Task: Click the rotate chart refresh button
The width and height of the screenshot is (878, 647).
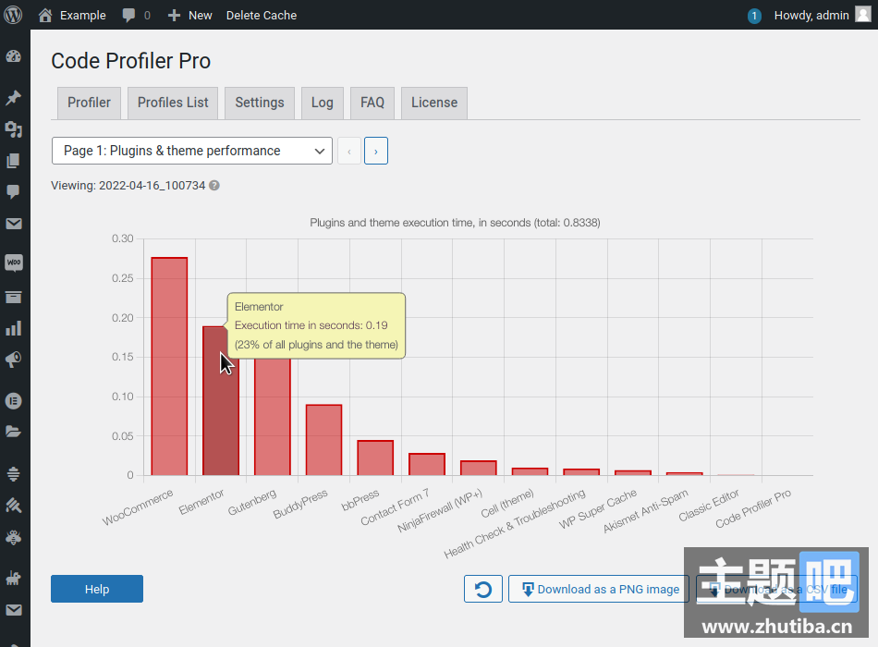Action: click(x=483, y=589)
